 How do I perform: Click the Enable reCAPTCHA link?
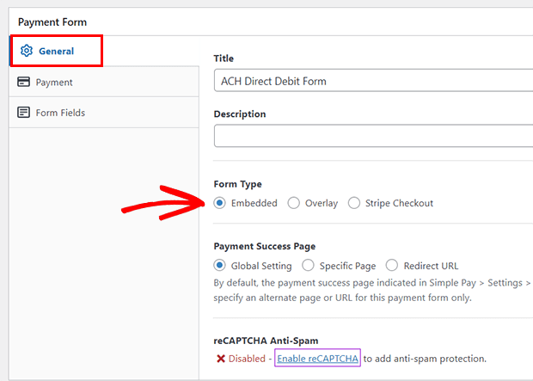317,359
